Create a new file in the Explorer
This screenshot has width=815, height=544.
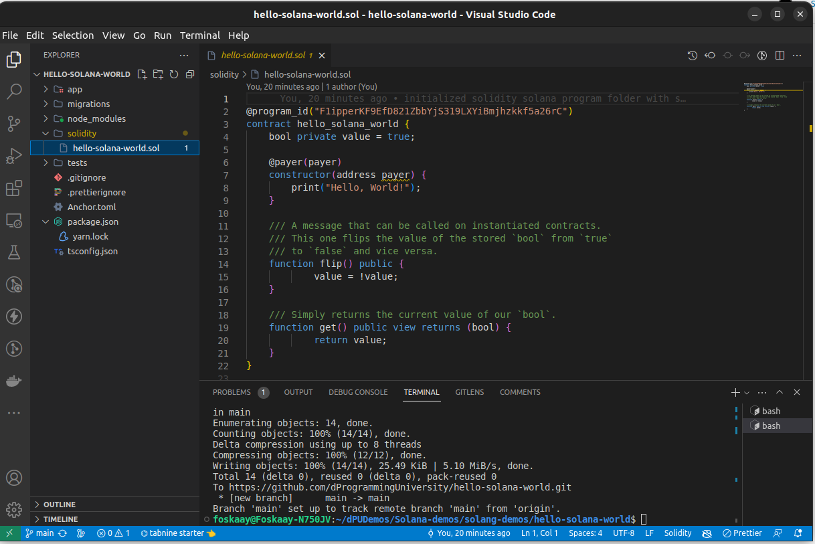(x=141, y=74)
